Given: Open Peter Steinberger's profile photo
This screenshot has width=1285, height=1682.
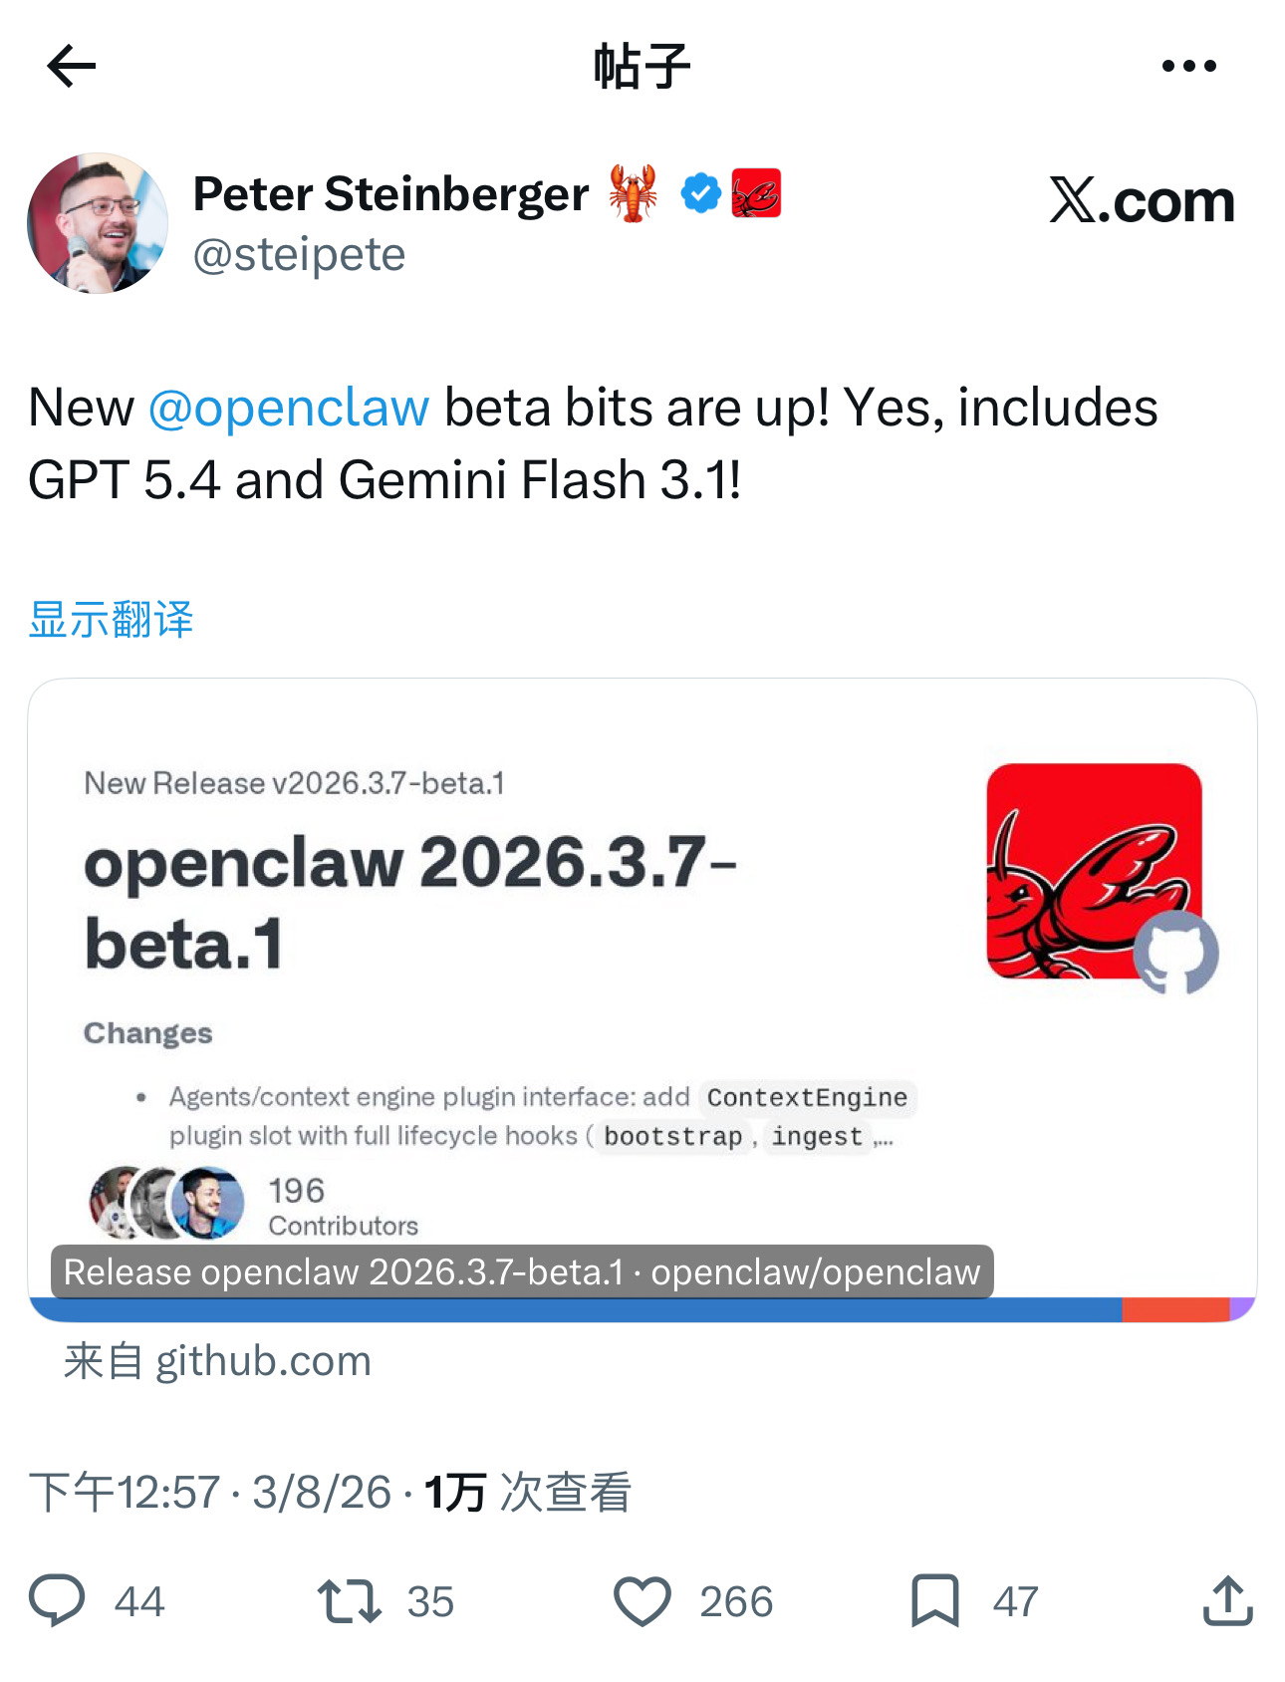Looking at the screenshot, I should [x=98, y=223].
